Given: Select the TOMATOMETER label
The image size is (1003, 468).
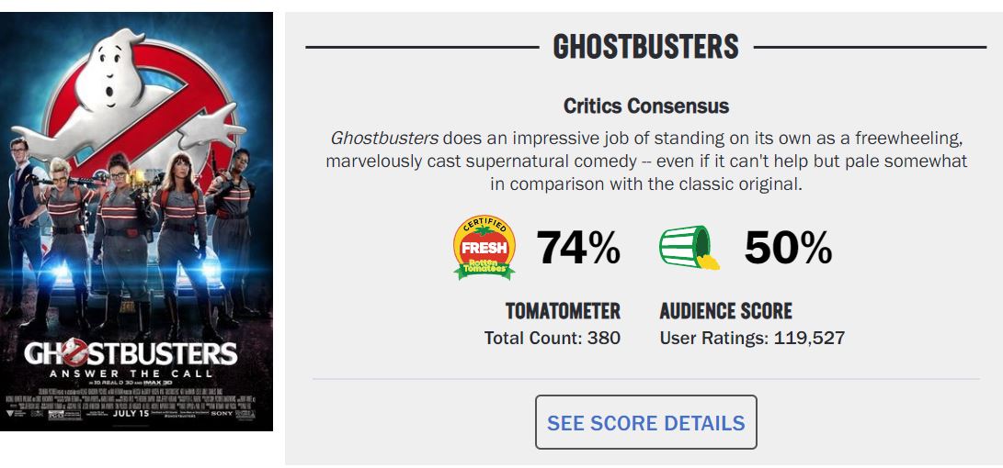Looking at the screenshot, I should click(x=563, y=311).
